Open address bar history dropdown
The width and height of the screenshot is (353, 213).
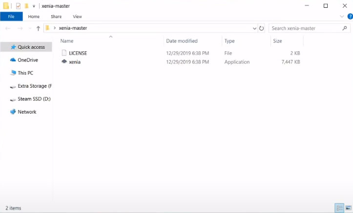254,28
